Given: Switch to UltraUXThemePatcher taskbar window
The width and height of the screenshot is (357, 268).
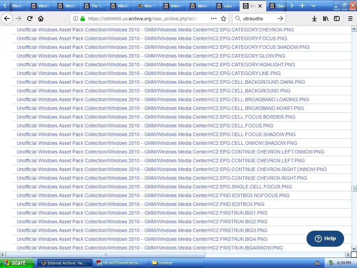Looking at the screenshot, I should (x=121, y=263).
